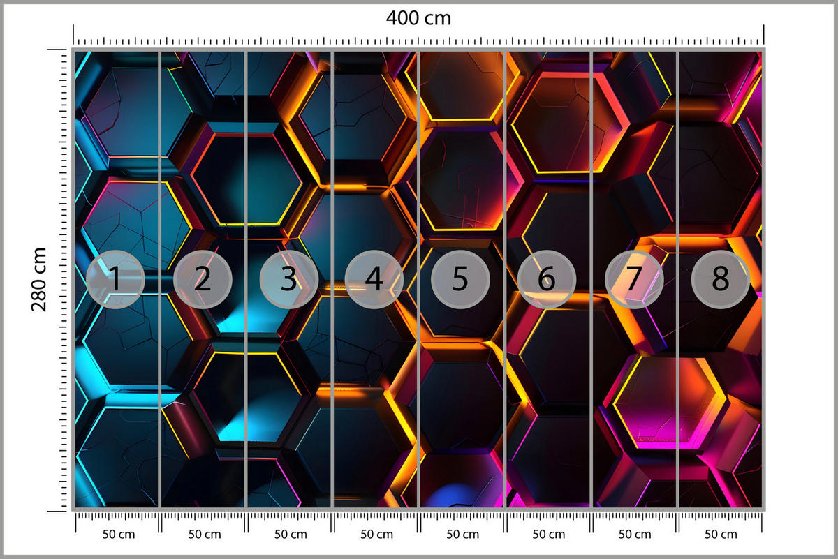Viewport: 838px width, 559px height.
Task: Select panel number 2 badge
Action: pyautogui.click(x=202, y=279)
